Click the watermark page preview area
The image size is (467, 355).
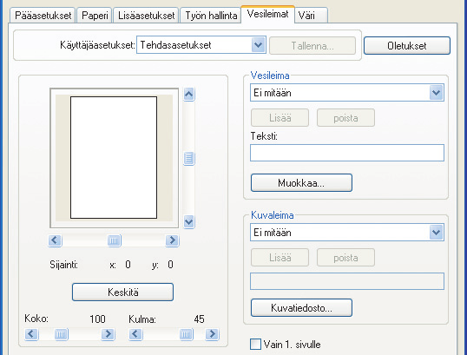pyautogui.click(x=114, y=158)
